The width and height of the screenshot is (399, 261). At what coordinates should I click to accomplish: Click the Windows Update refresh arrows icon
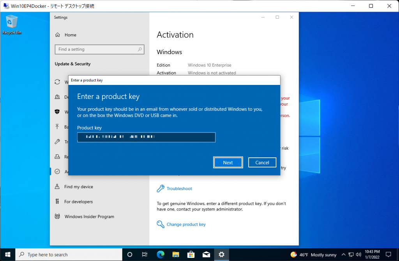coord(57,82)
